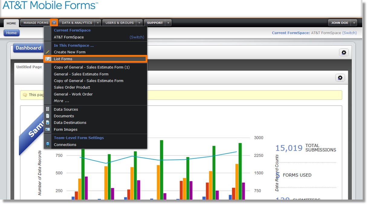Click the SUPPORT nav button
The width and height of the screenshot is (368, 205).
pyautogui.click(x=155, y=23)
